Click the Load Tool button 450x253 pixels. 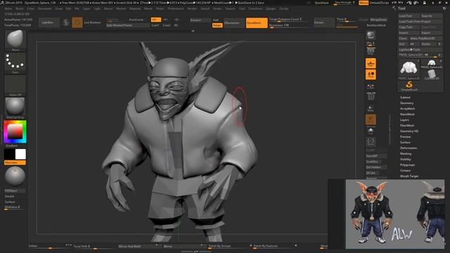click(409, 15)
